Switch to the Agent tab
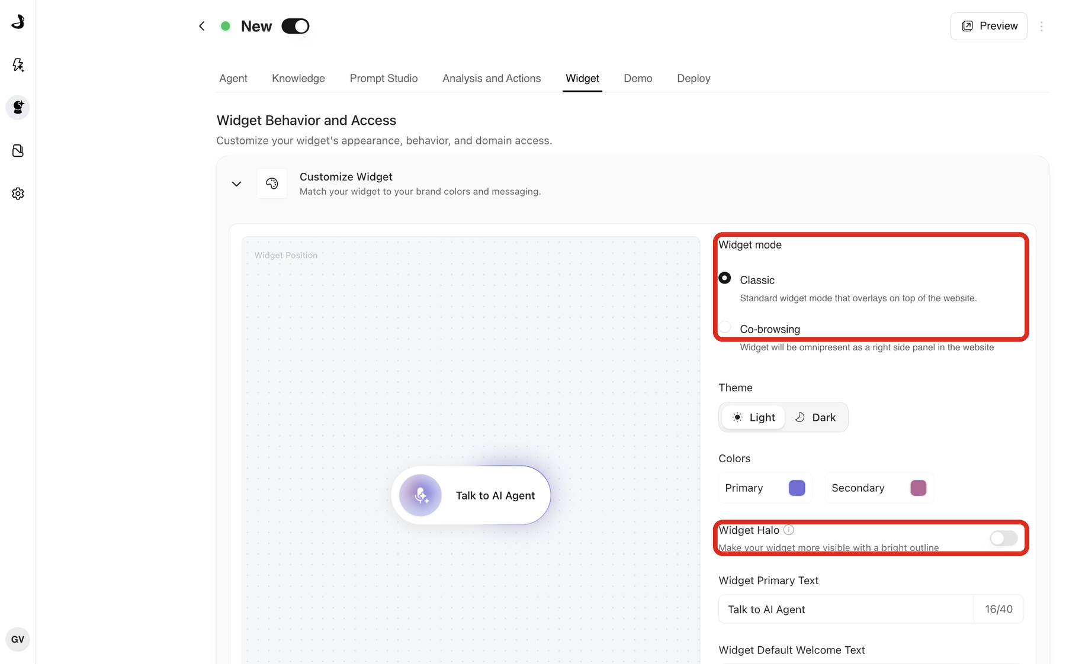This screenshot has height=664, width=1066. (233, 78)
